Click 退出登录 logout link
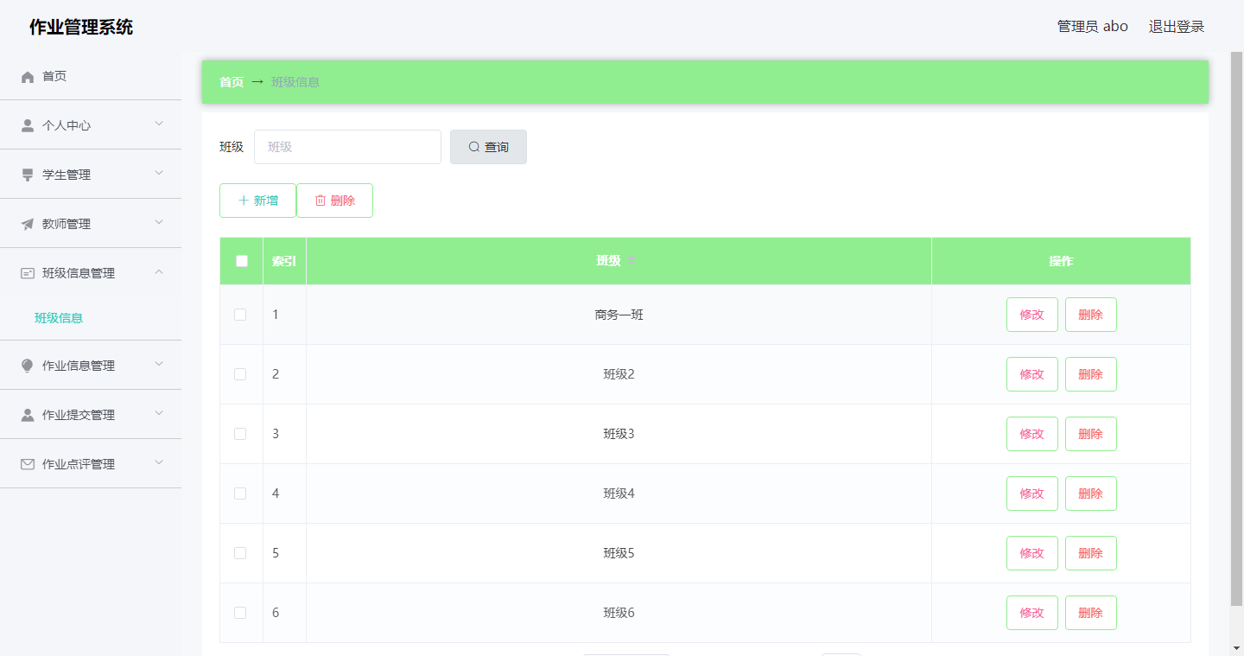This screenshot has height=656, width=1244. [x=1177, y=27]
